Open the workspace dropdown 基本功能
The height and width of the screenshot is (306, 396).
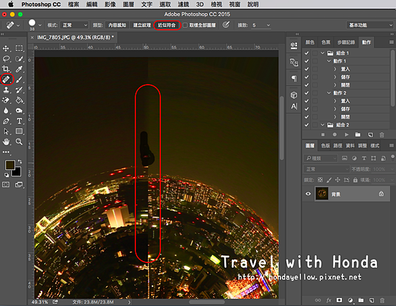[x=370, y=25]
